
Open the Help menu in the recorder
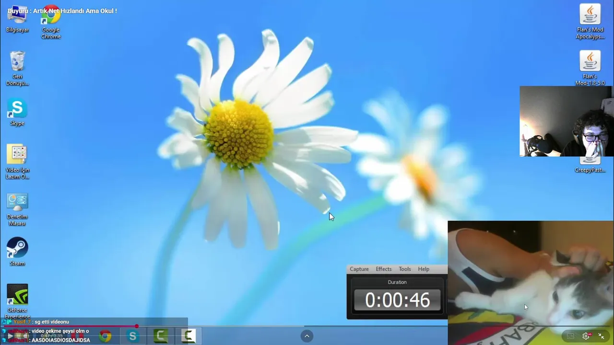tap(424, 269)
